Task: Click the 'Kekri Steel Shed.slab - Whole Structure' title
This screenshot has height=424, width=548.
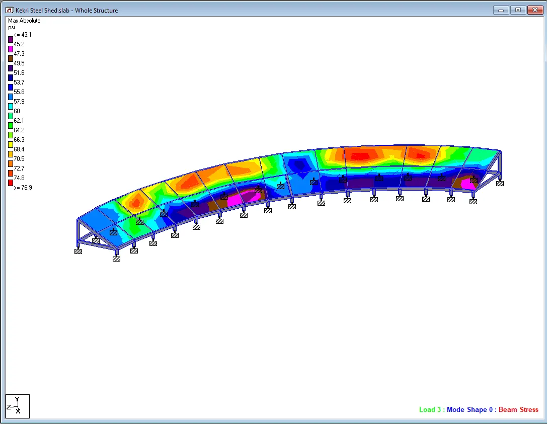Action: 67,11
